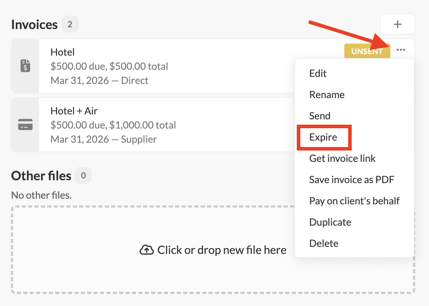Select Delete in the invoice menu
Image resolution: width=429 pixels, height=306 pixels.
[324, 243]
